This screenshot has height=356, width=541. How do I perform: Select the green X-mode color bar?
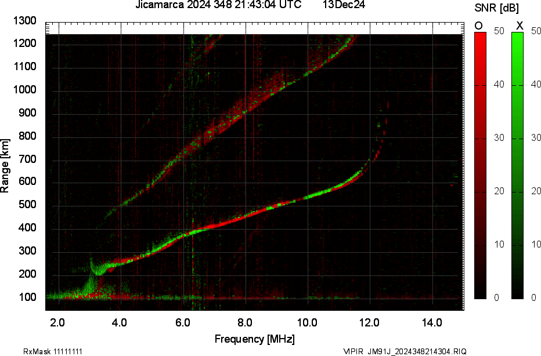pos(517,165)
